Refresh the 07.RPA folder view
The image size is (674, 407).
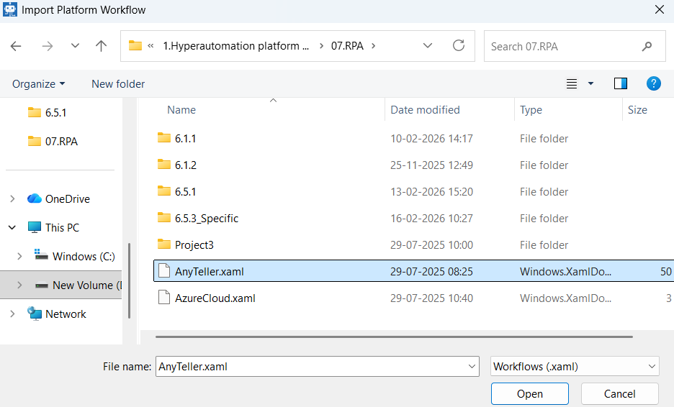[459, 45]
